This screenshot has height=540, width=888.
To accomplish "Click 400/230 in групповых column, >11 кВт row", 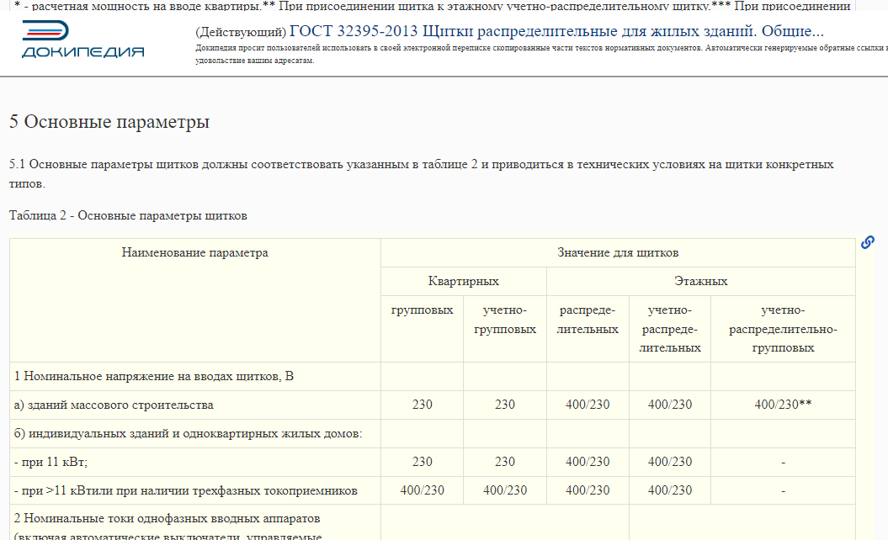I will coord(422,490).
